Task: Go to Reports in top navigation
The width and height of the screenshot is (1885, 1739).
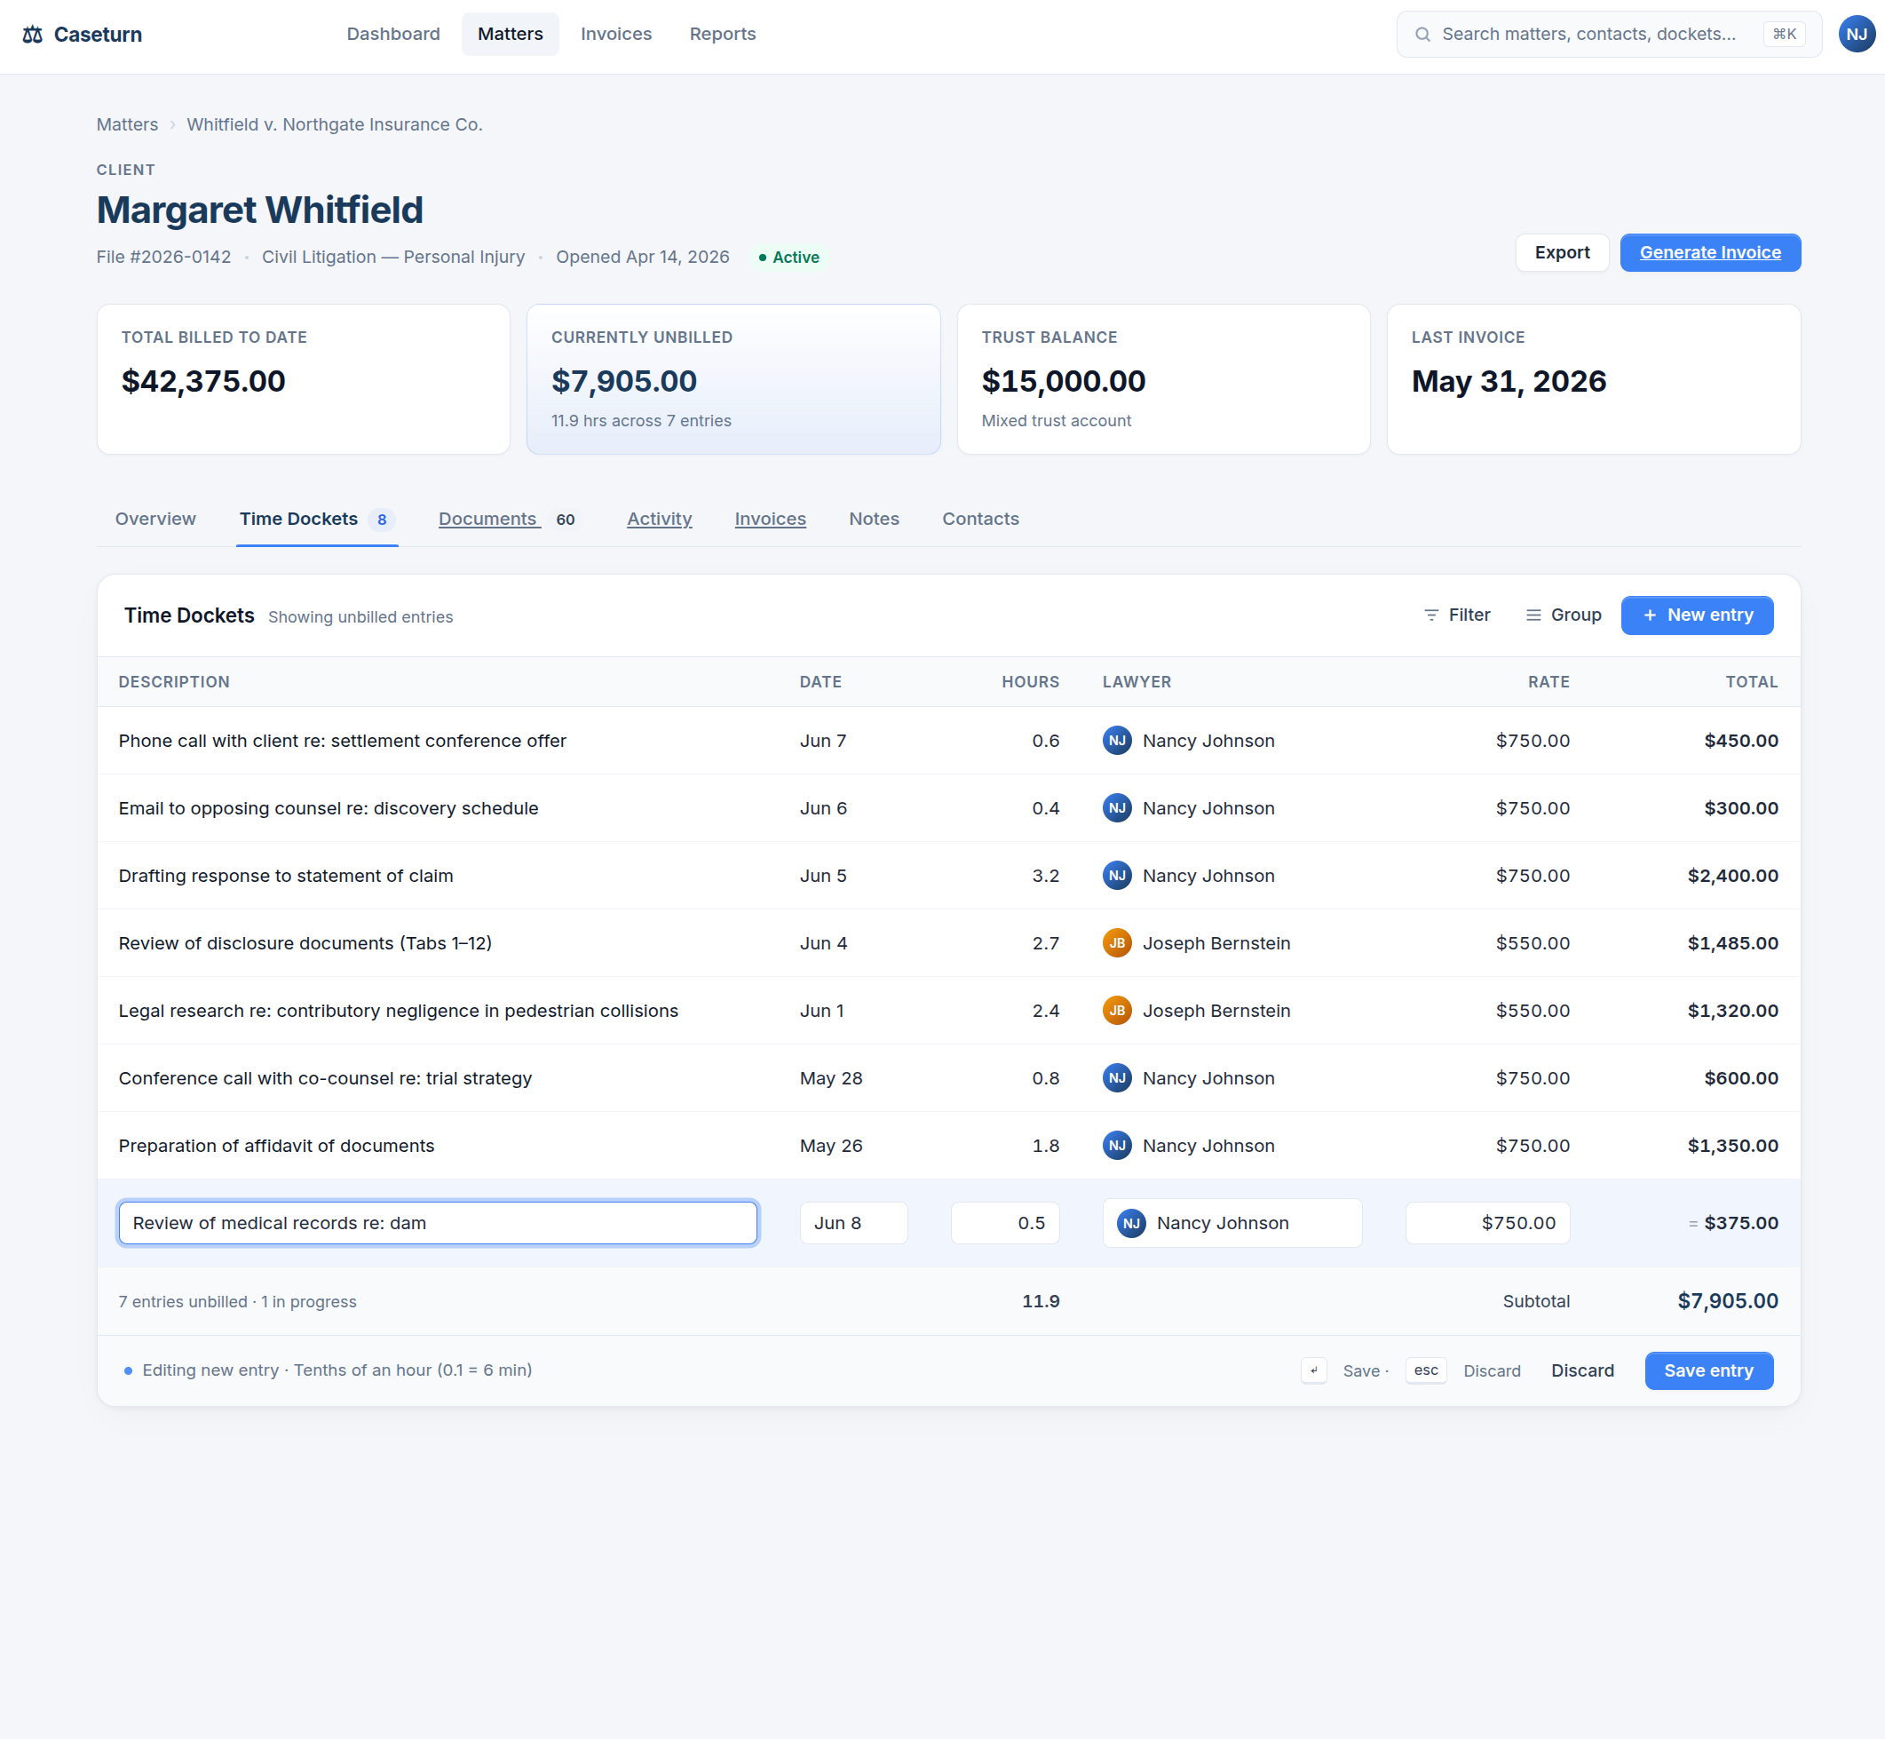Action: pyautogui.click(x=723, y=35)
